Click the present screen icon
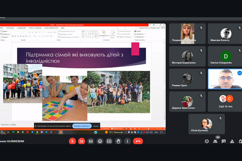Screen dimensions: 242x161 pos(109,141)
